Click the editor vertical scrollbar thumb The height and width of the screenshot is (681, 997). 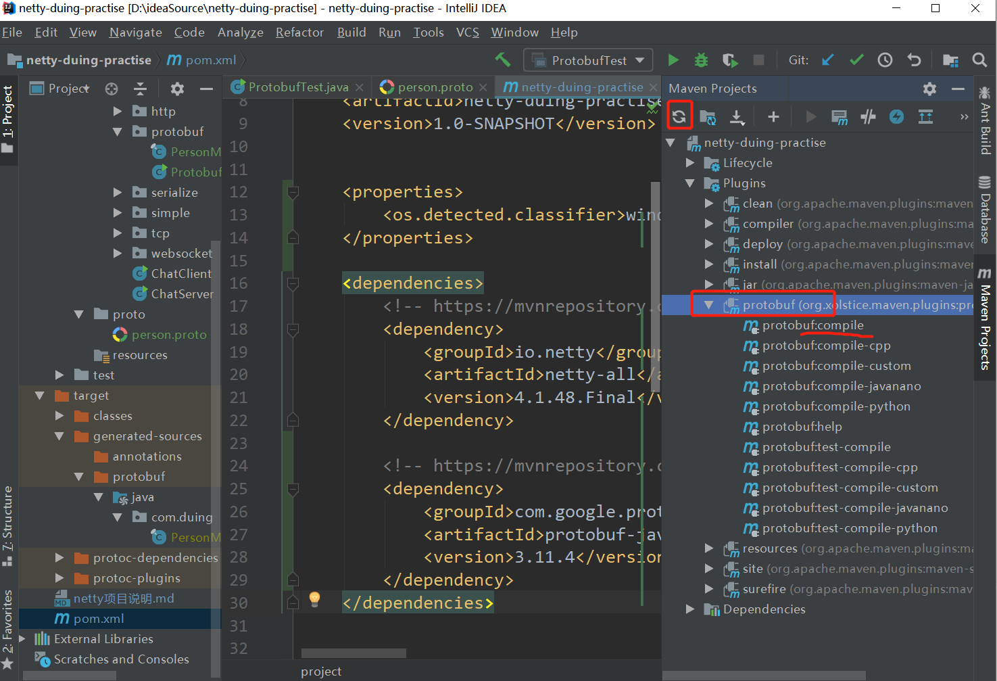[655, 286]
